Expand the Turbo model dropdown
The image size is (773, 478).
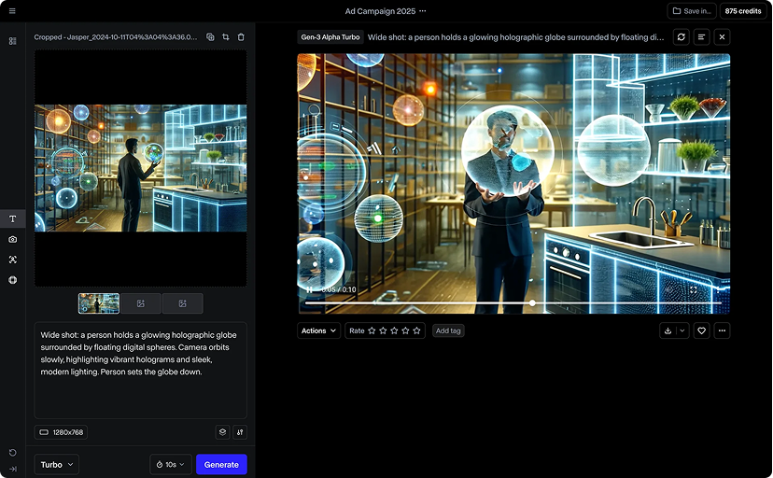point(57,464)
